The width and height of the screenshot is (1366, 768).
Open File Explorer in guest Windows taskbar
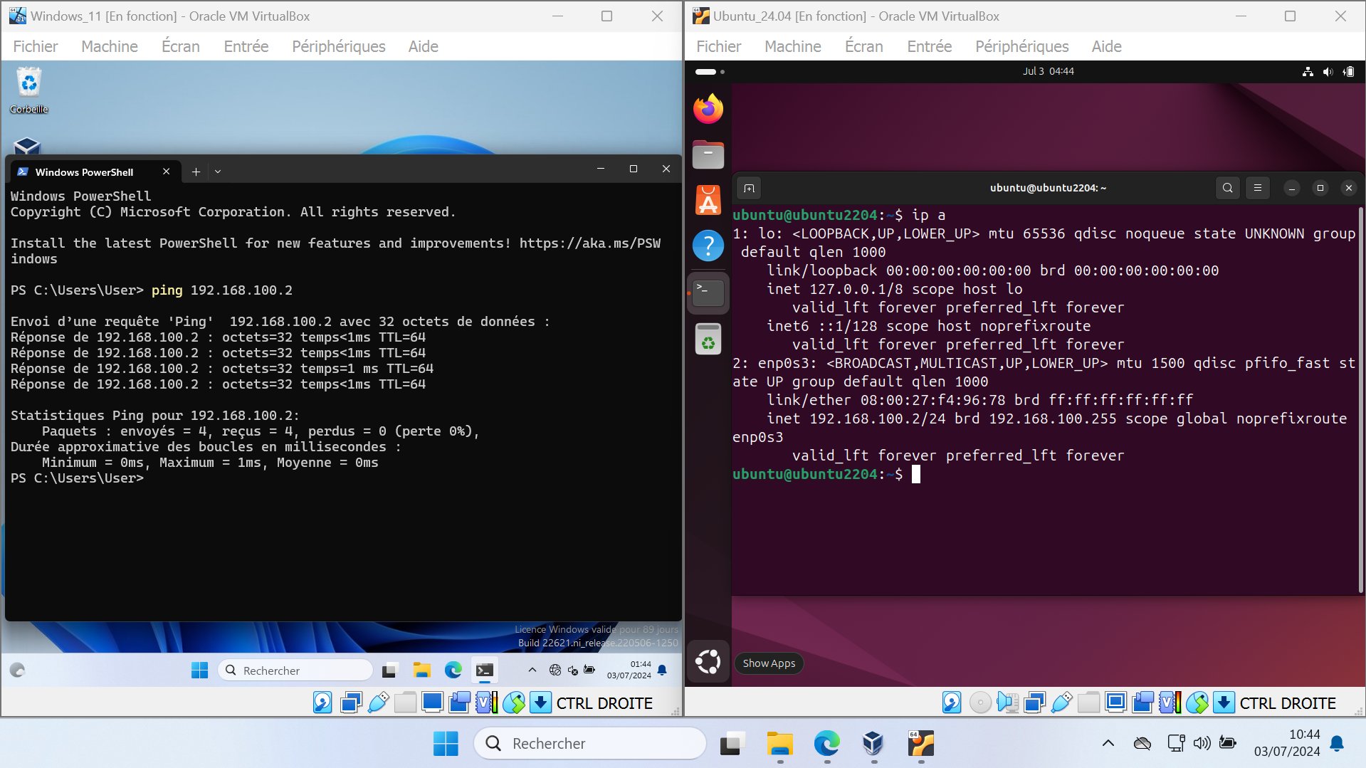tap(422, 670)
